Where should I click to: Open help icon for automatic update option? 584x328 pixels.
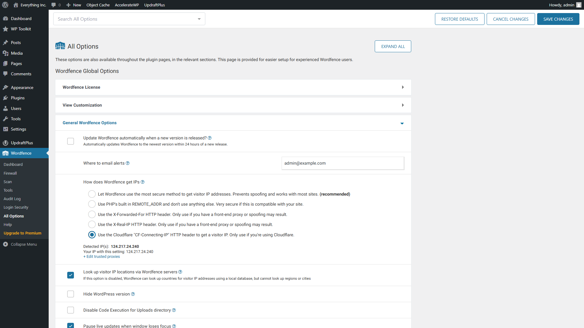coord(210,138)
